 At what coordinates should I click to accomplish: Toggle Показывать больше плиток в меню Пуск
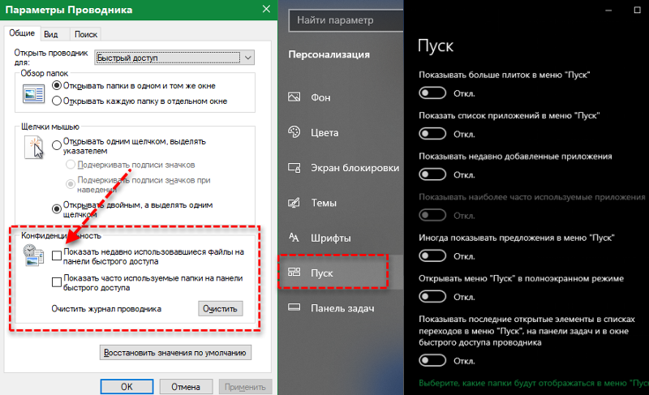pos(432,93)
